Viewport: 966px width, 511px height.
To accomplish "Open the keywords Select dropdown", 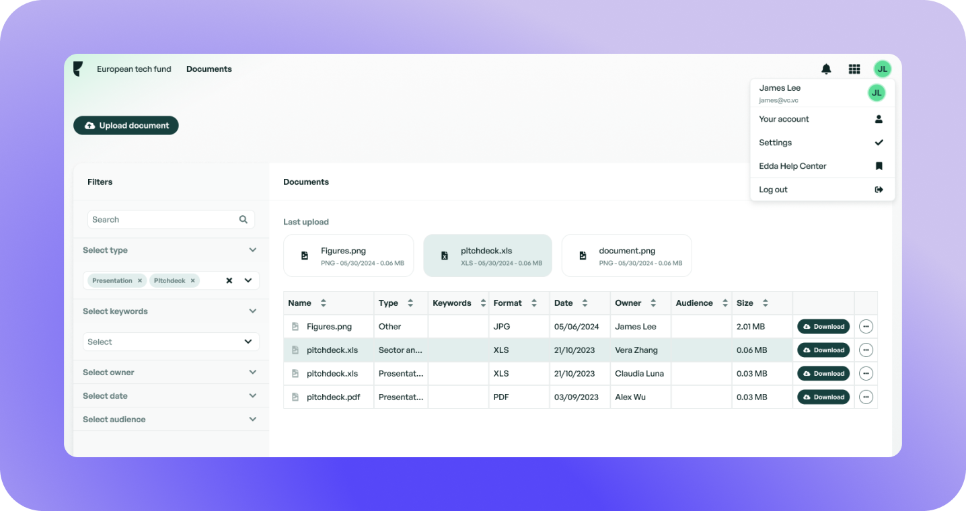I will (171, 342).
